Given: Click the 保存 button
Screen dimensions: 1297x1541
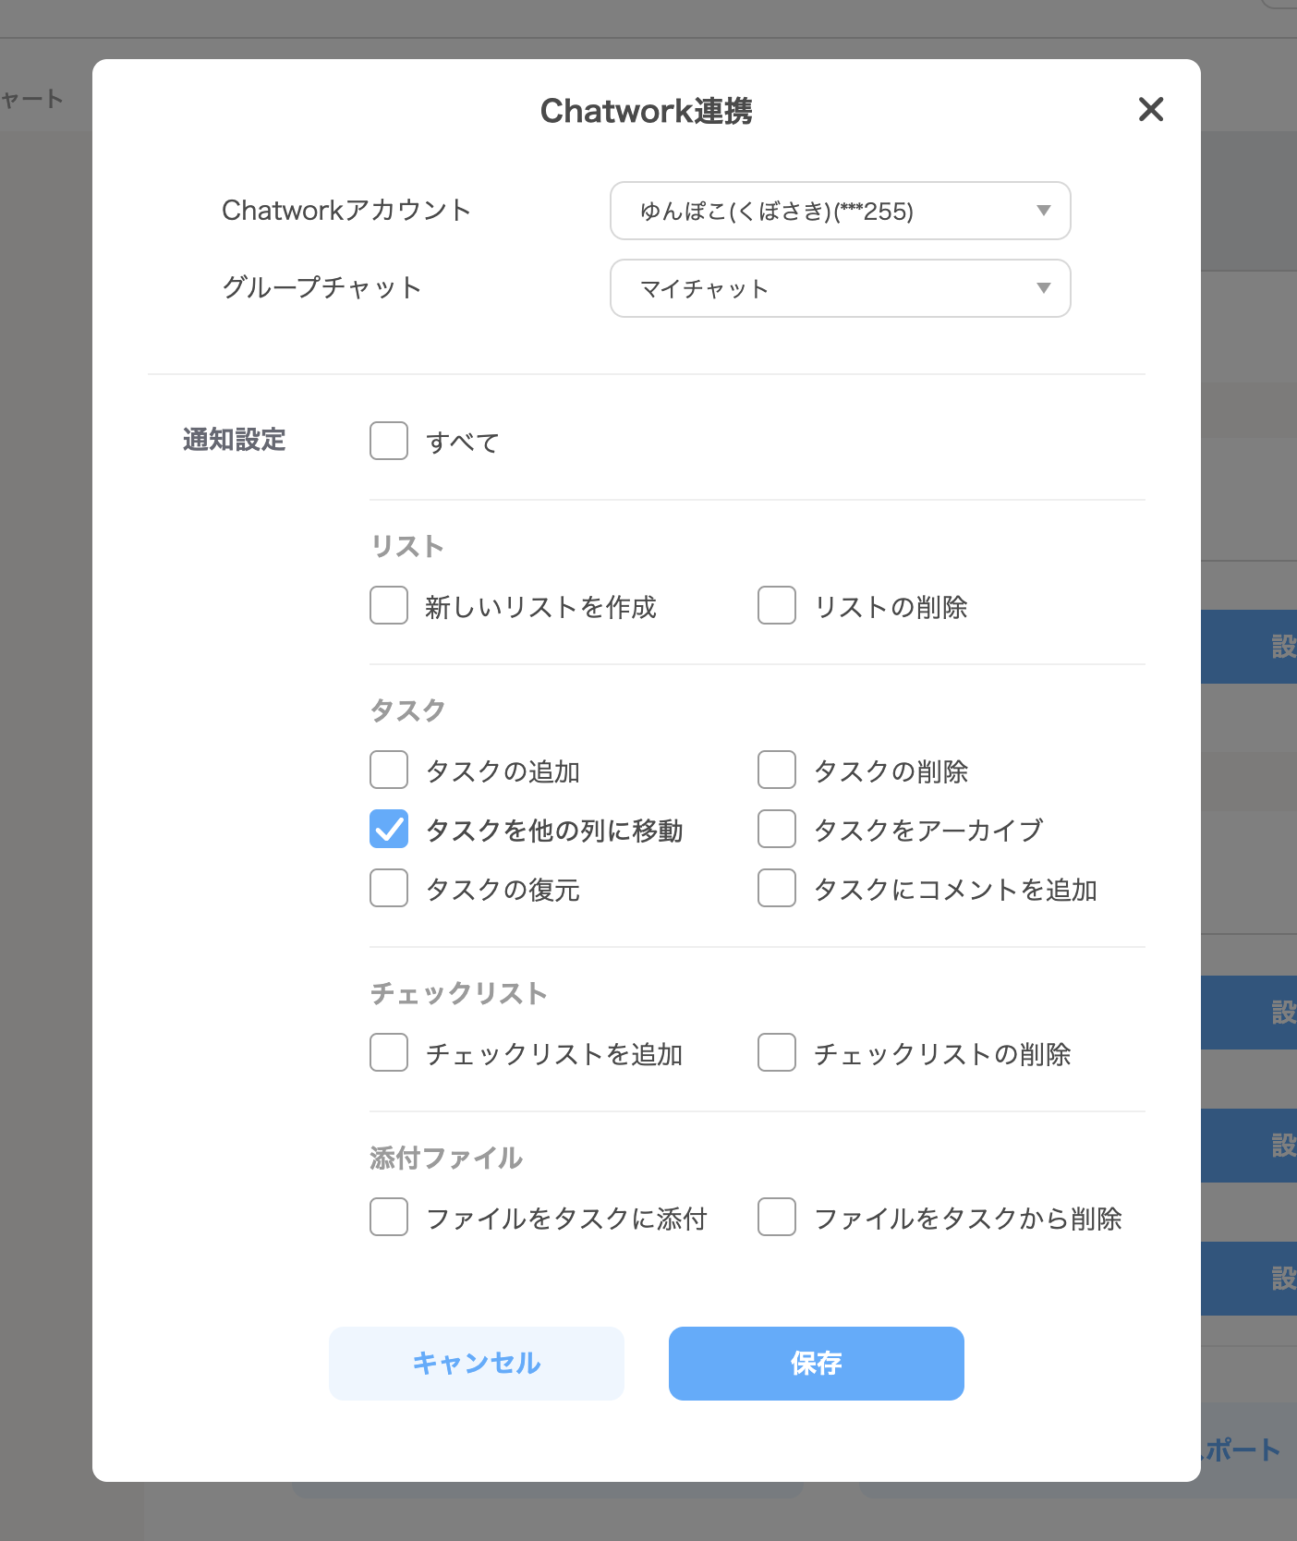Looking at the screenshot, I should [x=817, y=1364].
